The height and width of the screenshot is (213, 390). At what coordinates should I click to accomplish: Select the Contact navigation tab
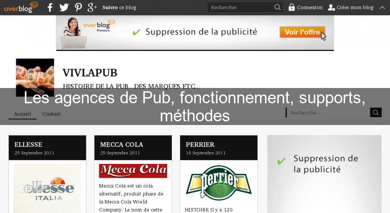pyautogui.click(x=51, y=114)
